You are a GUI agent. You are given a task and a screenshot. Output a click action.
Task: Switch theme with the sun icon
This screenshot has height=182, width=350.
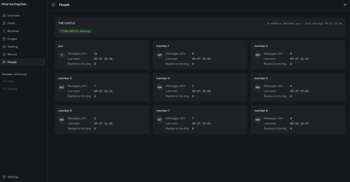click(345, 5)
